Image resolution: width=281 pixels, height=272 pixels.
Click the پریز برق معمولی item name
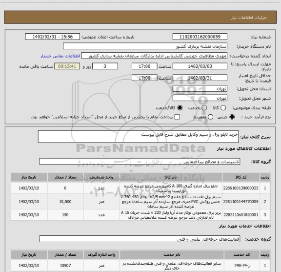pyautogui.click(x=171, y=215)
